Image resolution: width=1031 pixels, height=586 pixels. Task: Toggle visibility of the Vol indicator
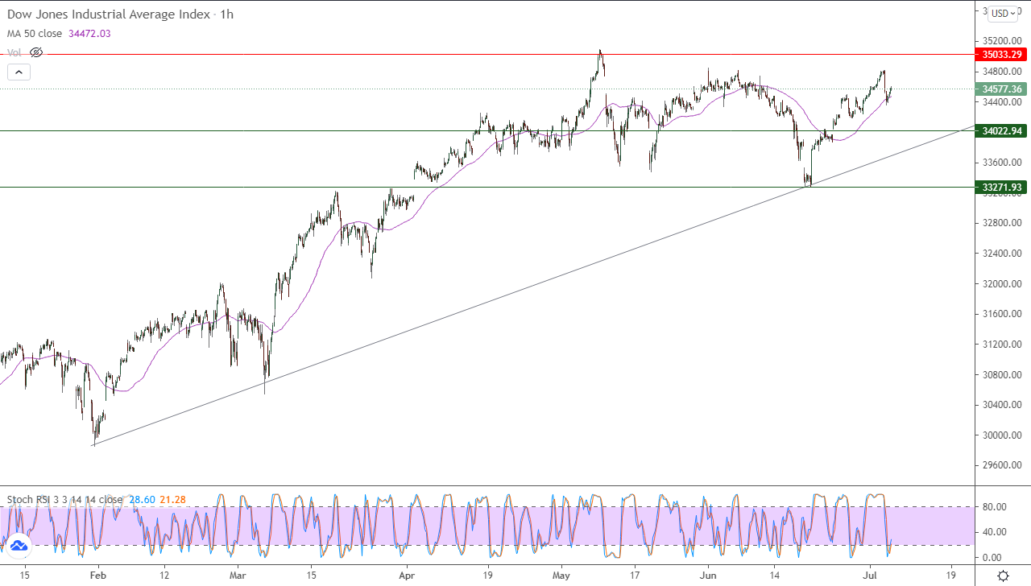pos(35,52)
